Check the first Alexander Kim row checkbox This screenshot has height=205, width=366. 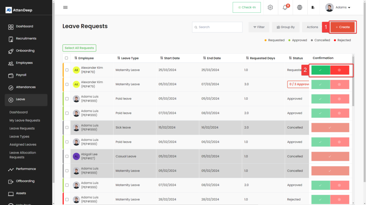67,70
